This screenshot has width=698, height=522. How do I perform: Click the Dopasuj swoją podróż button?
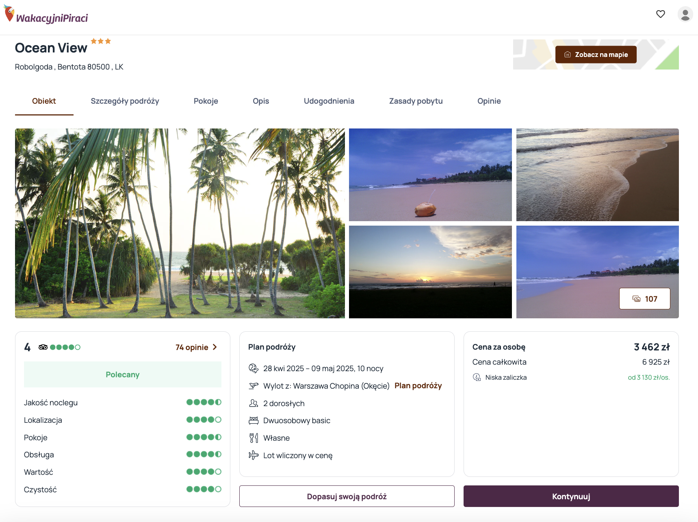pyautogui.click(x=347, y=496)
